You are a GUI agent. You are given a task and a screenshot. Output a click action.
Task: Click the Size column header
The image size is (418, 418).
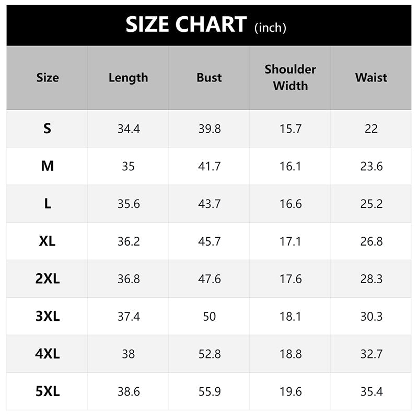48,78
